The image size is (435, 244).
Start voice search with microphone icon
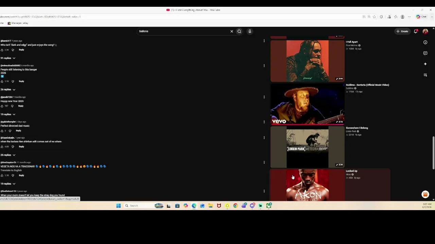(250, 31)
